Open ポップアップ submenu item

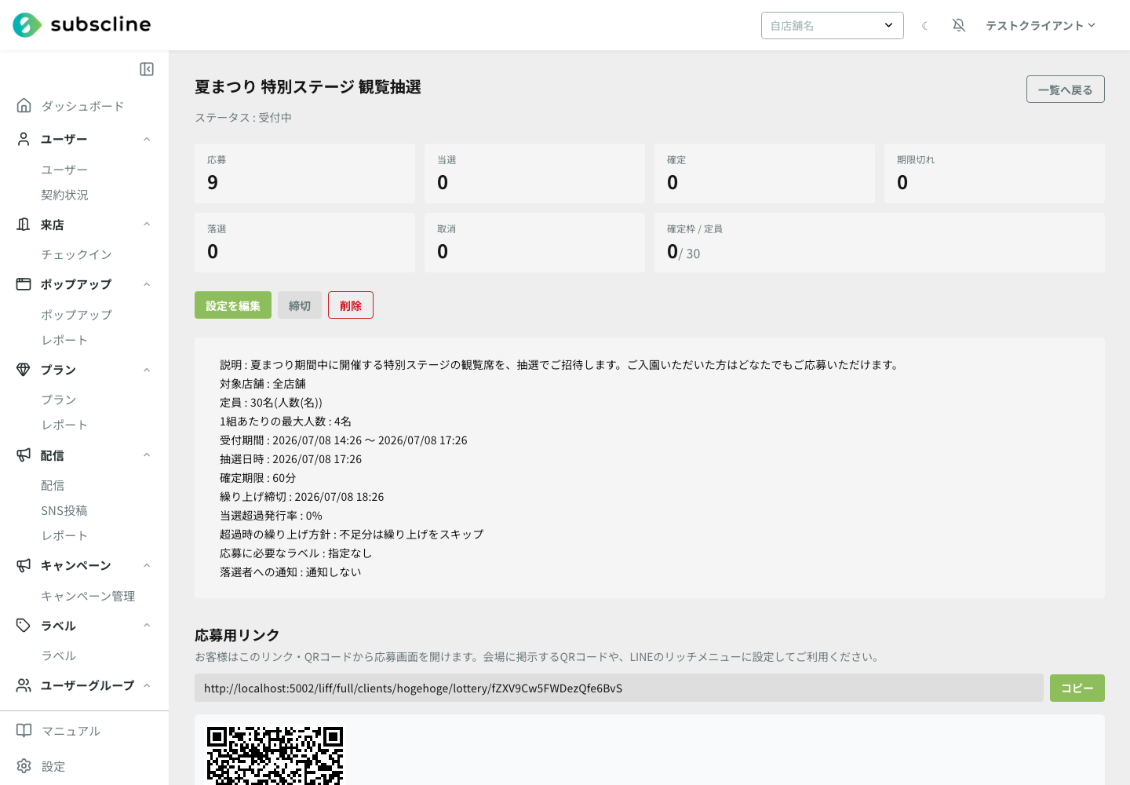(x=77, y=315)
